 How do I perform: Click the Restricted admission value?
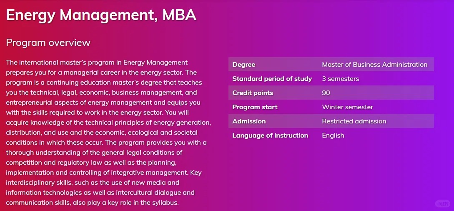354,121
